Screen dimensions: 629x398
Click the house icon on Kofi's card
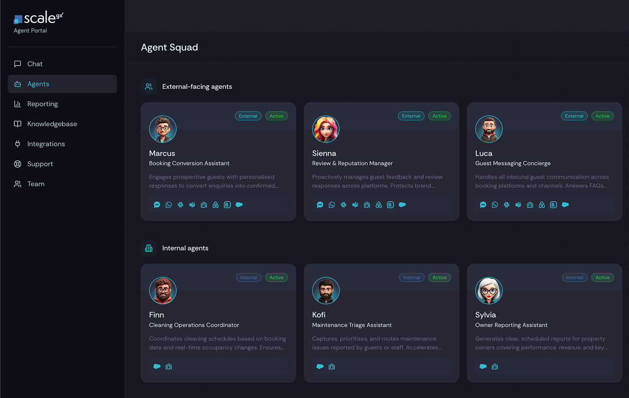point(332,366)
